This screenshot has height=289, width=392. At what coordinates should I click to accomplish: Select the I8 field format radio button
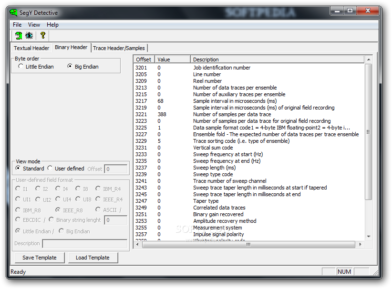[x=82, y=189]
